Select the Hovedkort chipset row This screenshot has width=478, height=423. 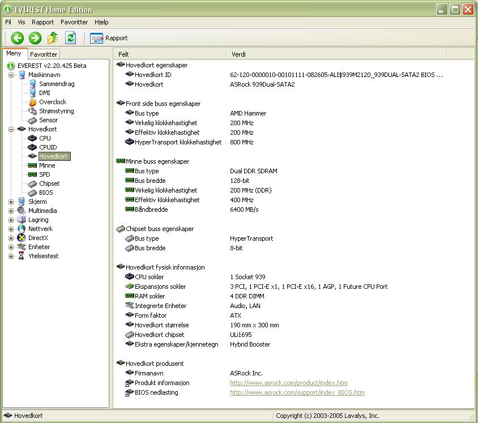(188, 335)
